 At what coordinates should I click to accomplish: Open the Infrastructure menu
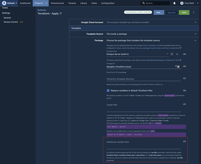tap(57, 3)
